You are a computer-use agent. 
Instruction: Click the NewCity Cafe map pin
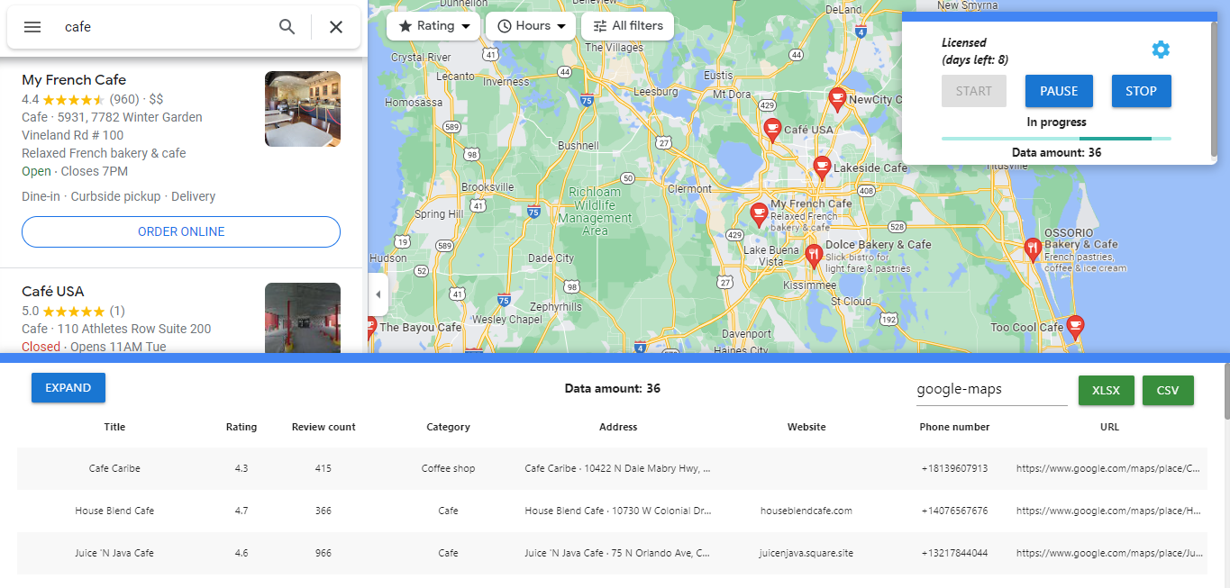point(837,100)
